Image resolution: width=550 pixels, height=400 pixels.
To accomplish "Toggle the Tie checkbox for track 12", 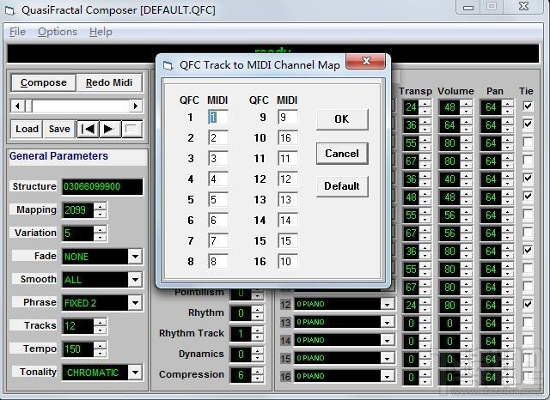I will [x=528, y=304].
